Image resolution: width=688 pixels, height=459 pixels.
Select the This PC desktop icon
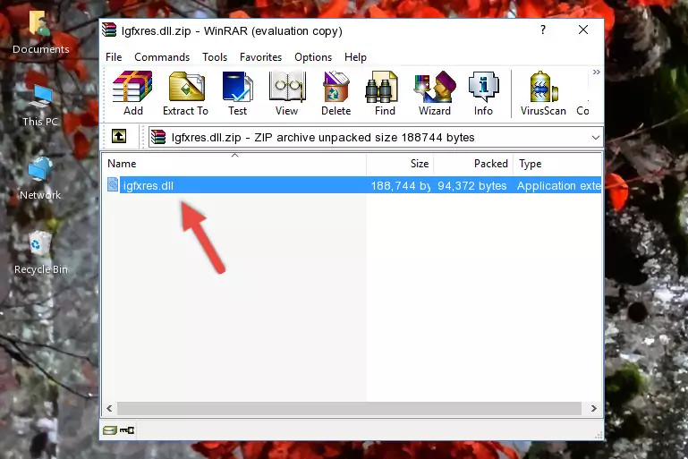[x=40, y=106]
